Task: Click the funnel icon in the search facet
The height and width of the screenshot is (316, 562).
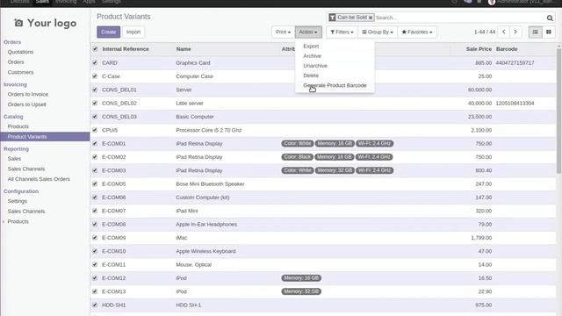Action: click(x=332, y=18)
